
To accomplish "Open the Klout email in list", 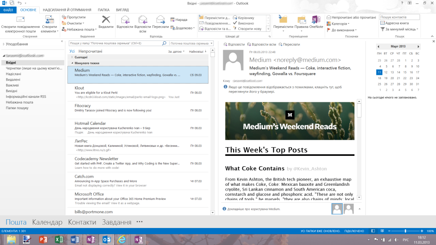I will [138, 92].
